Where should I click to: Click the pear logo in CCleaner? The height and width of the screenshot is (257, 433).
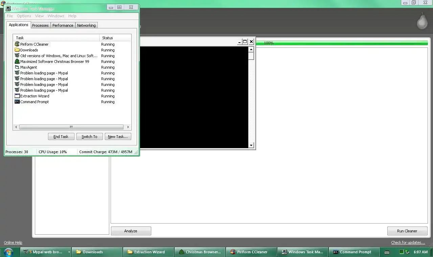click(422, 21)
